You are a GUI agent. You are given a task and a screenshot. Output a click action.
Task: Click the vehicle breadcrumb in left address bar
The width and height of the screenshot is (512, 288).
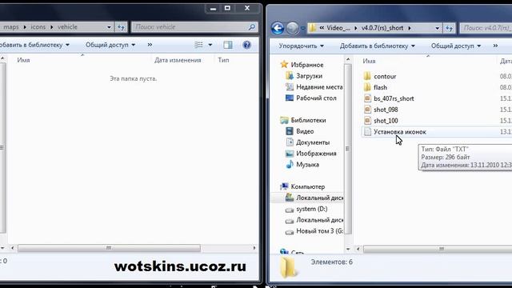[67, 27]
